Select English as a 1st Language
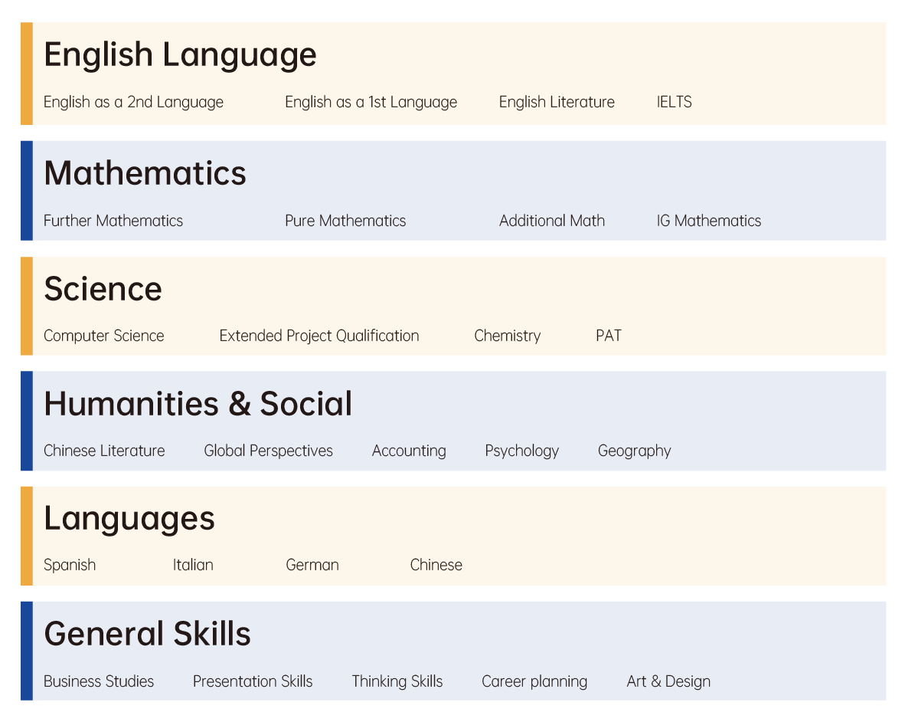 371,102
